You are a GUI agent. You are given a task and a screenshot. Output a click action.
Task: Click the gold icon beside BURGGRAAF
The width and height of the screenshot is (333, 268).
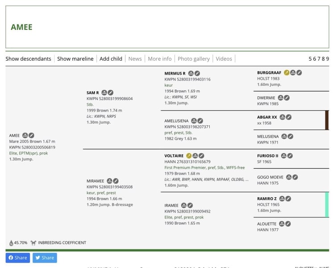(x=287, y=72)
